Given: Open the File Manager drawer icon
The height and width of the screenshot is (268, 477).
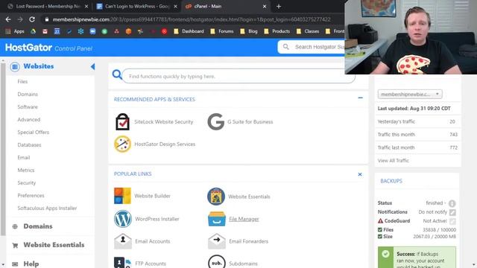Looking at the screenshot, I should pos(217,219).
